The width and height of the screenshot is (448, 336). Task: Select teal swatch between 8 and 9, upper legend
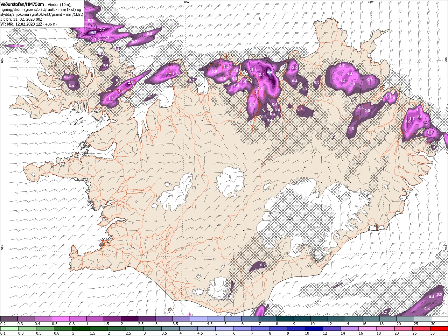pyautogui.click(x=285, y=318)
